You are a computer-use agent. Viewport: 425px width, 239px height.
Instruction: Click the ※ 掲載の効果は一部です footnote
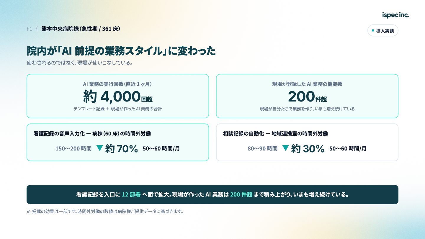(105, 212)
